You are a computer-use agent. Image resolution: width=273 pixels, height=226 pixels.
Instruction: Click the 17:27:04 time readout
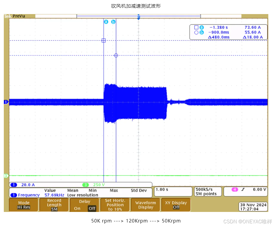point(249,209)
